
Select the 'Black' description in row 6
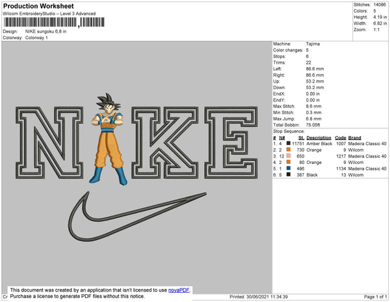pos(312,175)
